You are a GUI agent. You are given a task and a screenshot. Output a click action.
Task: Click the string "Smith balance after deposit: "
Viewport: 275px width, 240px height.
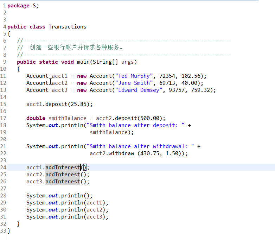tap(135, 125)
